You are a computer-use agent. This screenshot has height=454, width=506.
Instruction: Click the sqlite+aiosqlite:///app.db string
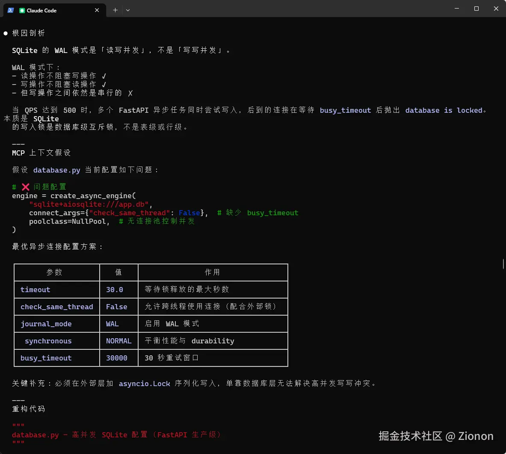coord(89,204)
